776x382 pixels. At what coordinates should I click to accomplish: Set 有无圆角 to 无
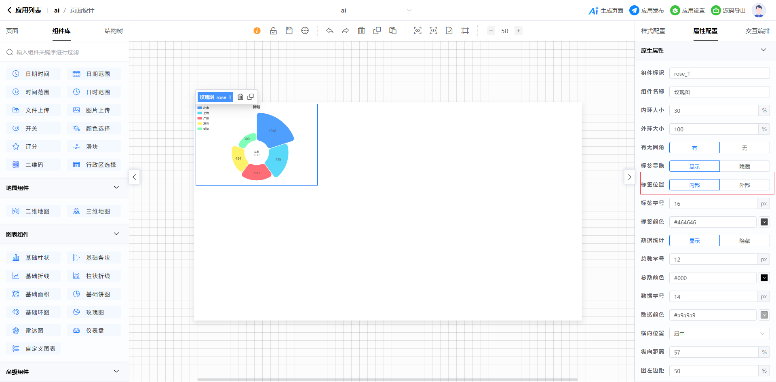[x=744, y=148]
